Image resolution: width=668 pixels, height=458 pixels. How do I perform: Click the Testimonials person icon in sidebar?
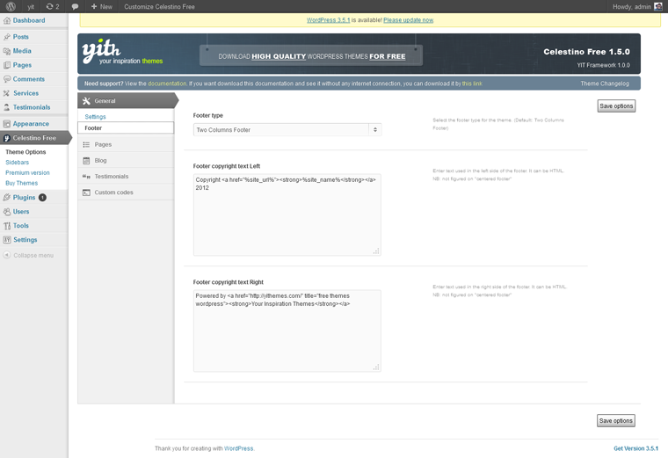pyautogui.click(x=7, y=107)
